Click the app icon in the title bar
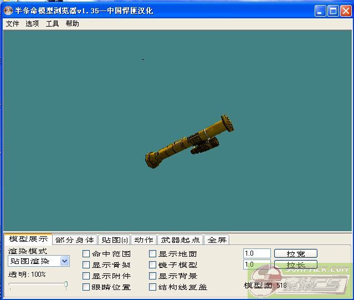The image size is (354, 300). pyautogui.click(x=8, y=11)
